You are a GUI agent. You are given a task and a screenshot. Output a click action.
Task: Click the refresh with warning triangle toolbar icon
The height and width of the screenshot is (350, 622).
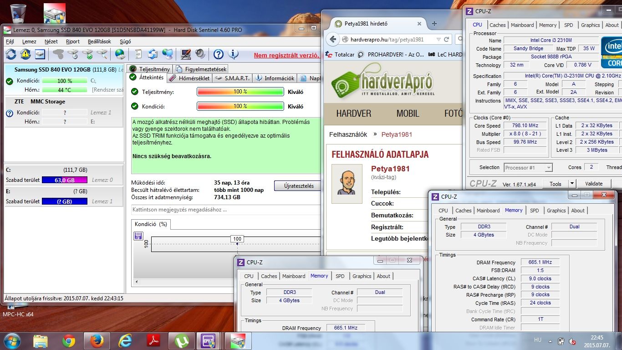(25, 55)
